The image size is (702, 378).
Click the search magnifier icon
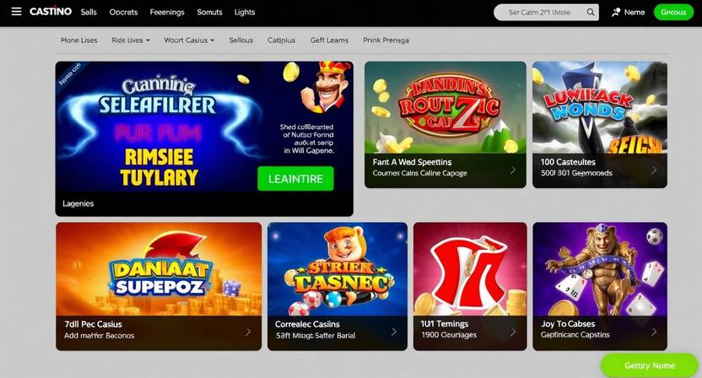tap(591, 13)
